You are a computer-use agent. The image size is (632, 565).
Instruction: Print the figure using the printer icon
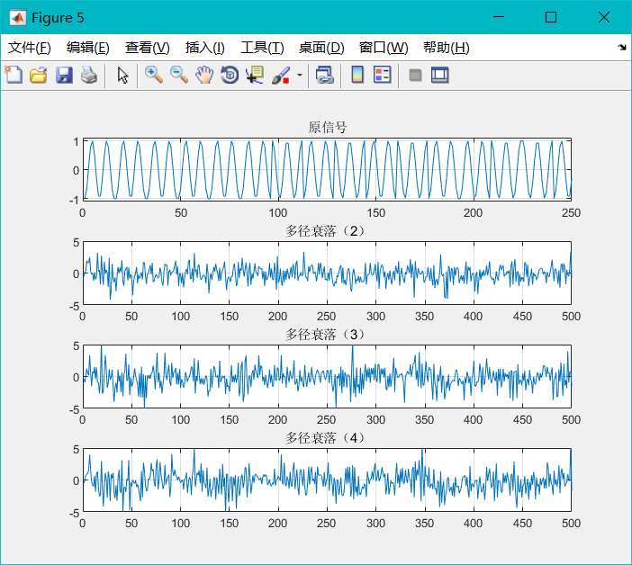click(x=88, y=76)
